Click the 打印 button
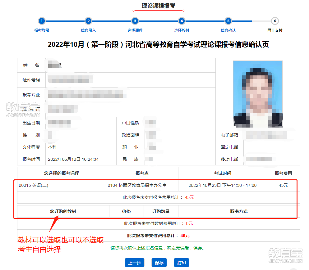 (182, 263)
